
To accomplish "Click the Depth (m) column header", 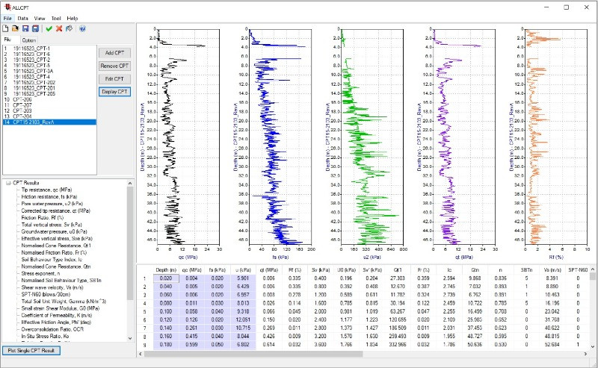I will [x=166, y=269].
